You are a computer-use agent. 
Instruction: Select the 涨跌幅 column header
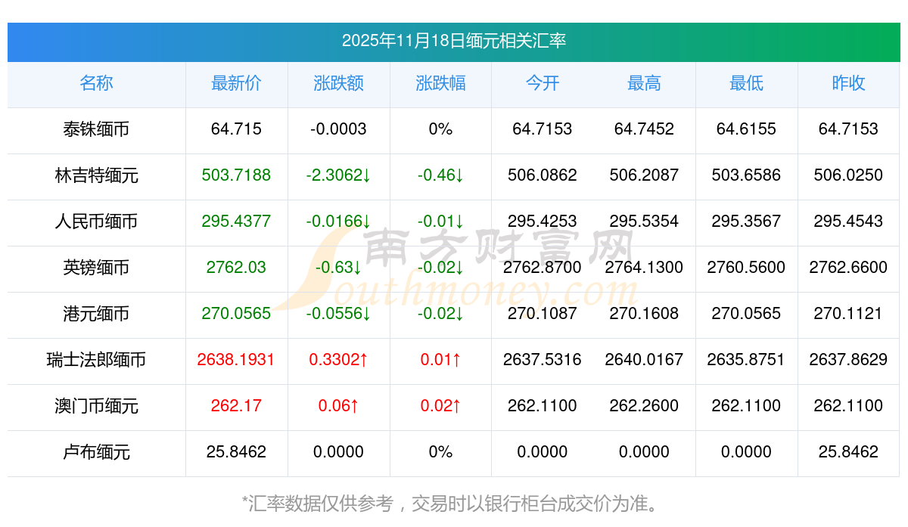tap(440, 83)
